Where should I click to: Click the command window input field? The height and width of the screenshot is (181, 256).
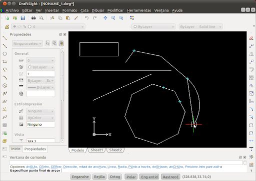click(126, 163)
